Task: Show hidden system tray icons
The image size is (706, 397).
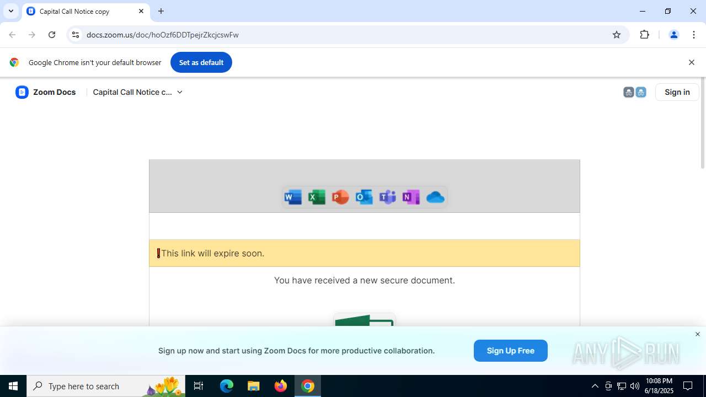Action: click(595, 386)
